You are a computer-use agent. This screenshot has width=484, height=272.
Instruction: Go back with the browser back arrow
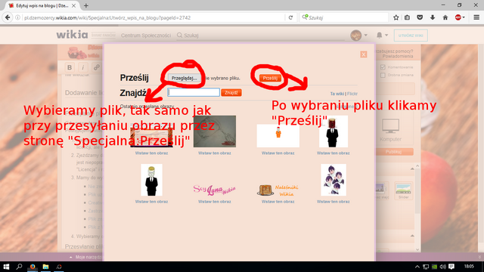8,17
